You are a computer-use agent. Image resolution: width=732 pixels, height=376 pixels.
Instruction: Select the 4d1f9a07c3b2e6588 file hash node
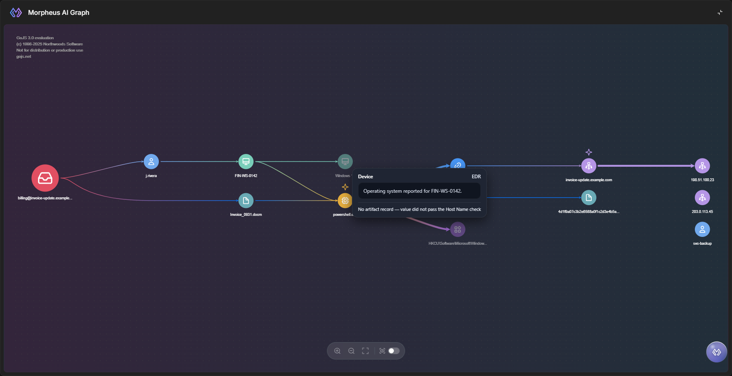coord(589,198)
